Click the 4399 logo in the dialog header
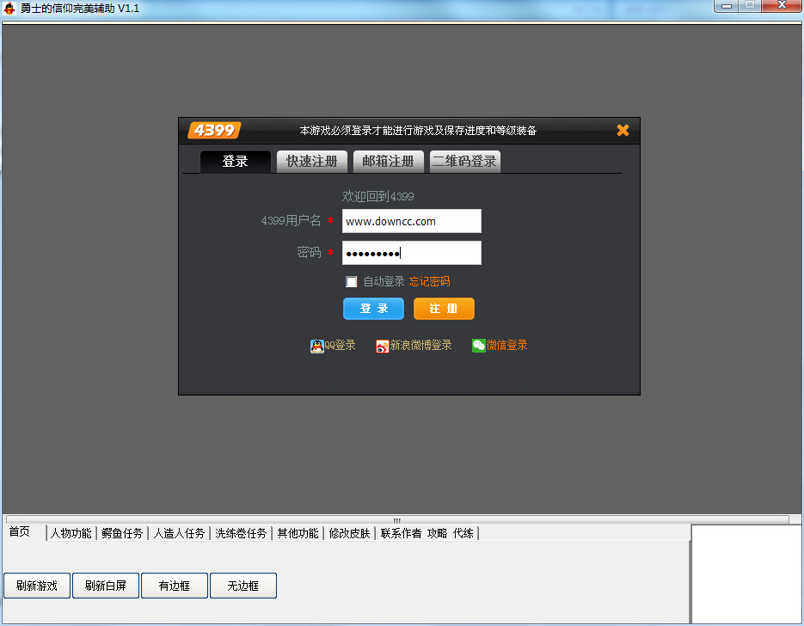The height and width of the screenshot is (626, 804). pyautogui.click(x=214, y=130)
